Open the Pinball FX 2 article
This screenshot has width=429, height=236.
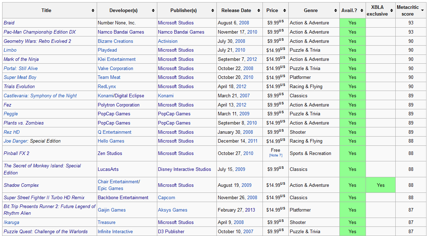tap(16, 154)
